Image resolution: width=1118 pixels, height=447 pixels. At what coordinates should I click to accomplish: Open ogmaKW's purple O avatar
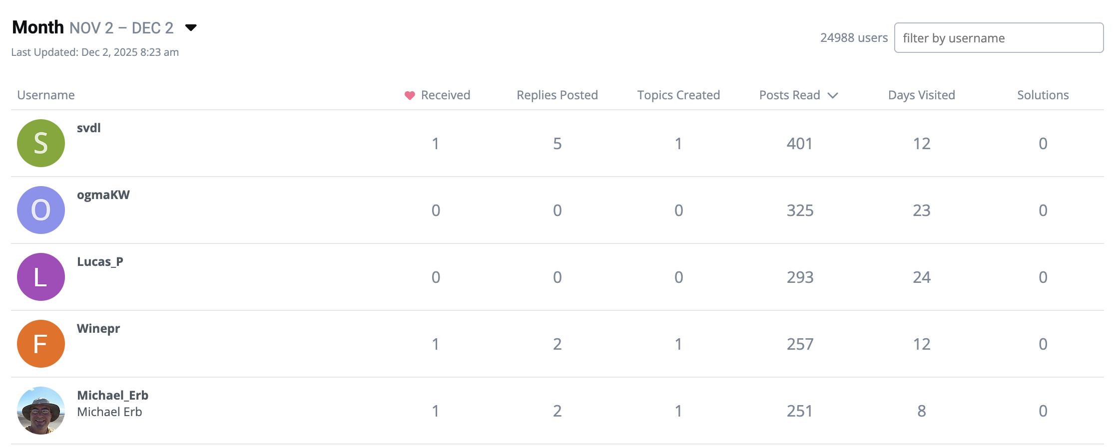(x=41, y=210)
